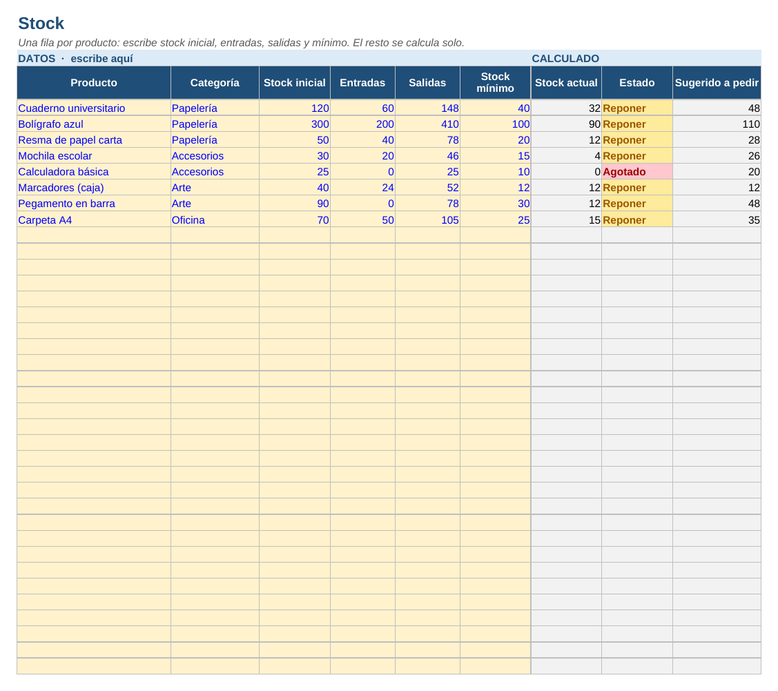The image size is (778, 691).
Task: Click salidas value 148
Action: pyautogui.click(x=428, y=108)
